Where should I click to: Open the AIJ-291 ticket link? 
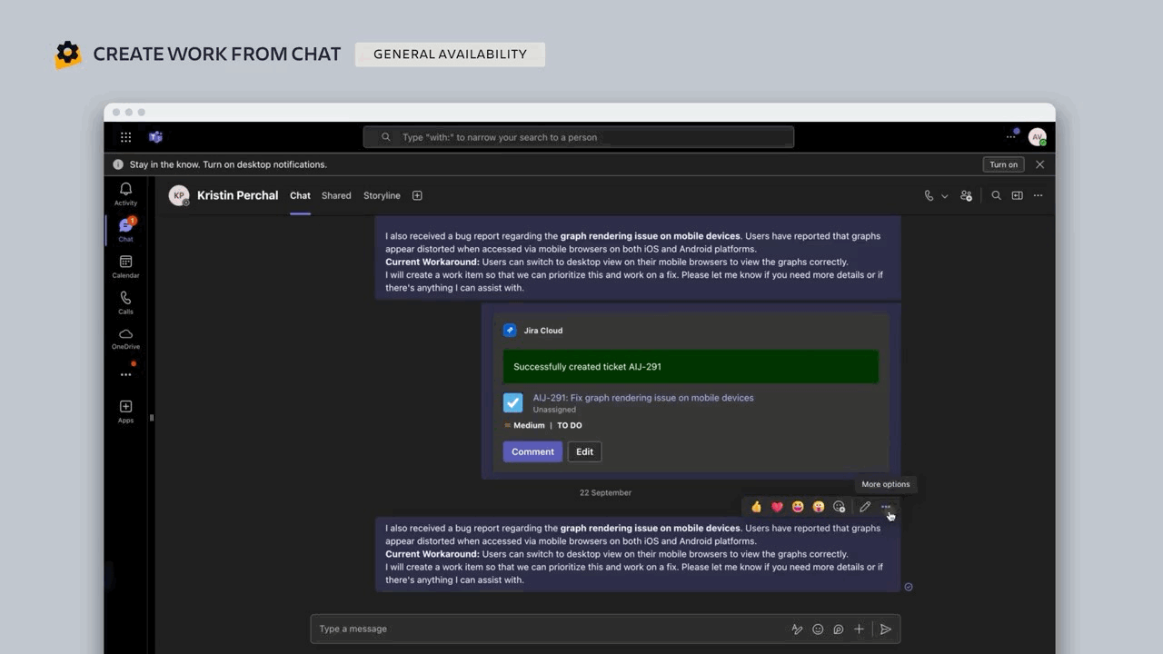click(x=643, y=398)
